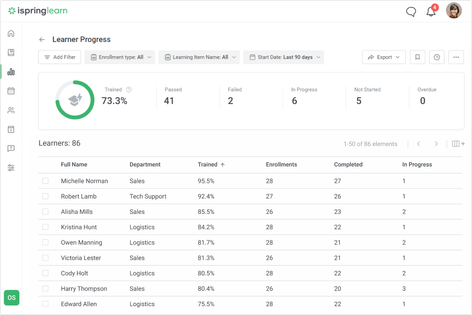Click the Add Filter button
Viewport: 472px width, 315px height.
point(59,57)
